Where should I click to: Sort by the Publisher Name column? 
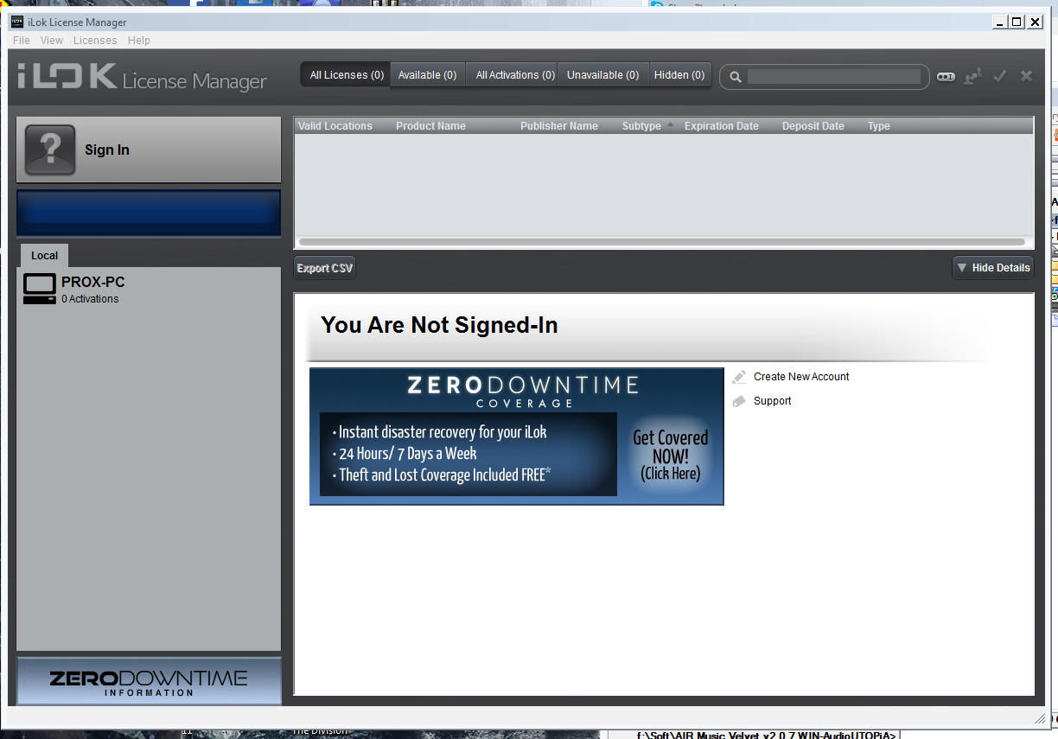click(x=559, y=126)
